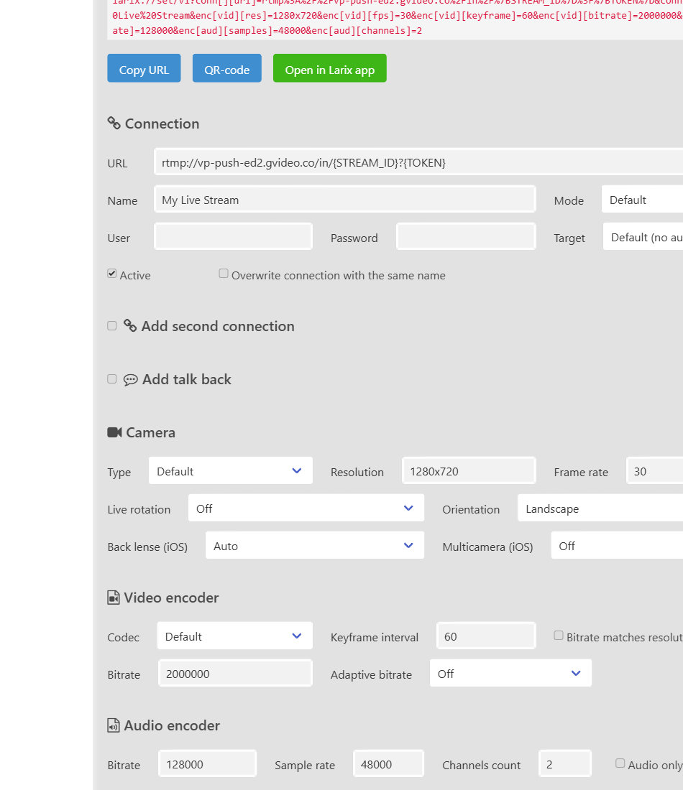
Task: Click the Add talk back heading
Action: click(x=187, y=379)
